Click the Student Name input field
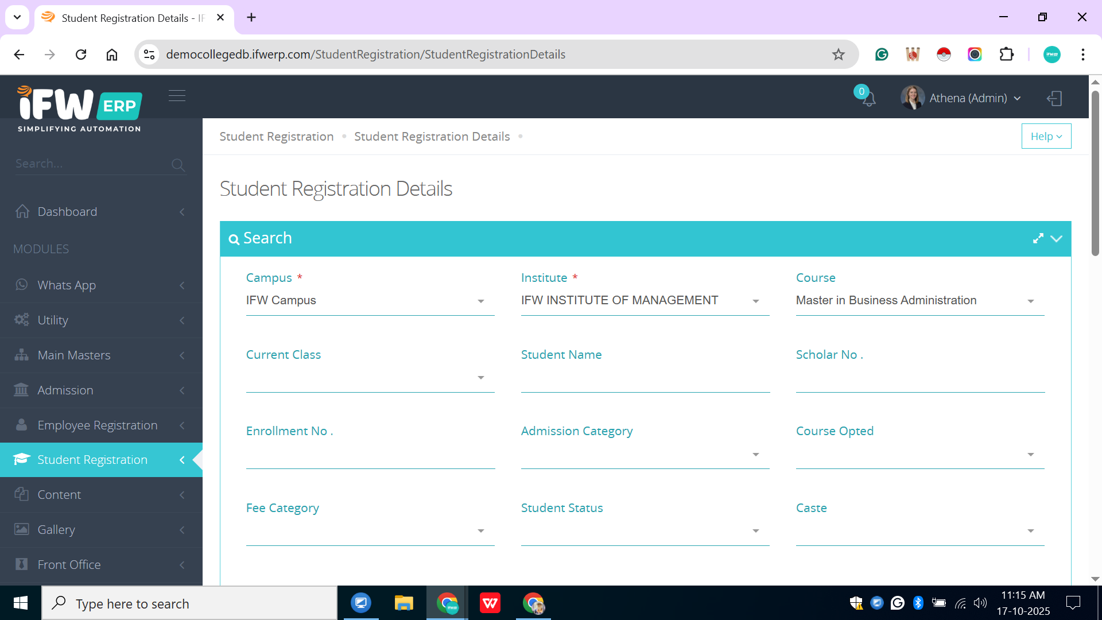Image resolution: width=1102 pixels, height=620 pixels. (645, 379)
